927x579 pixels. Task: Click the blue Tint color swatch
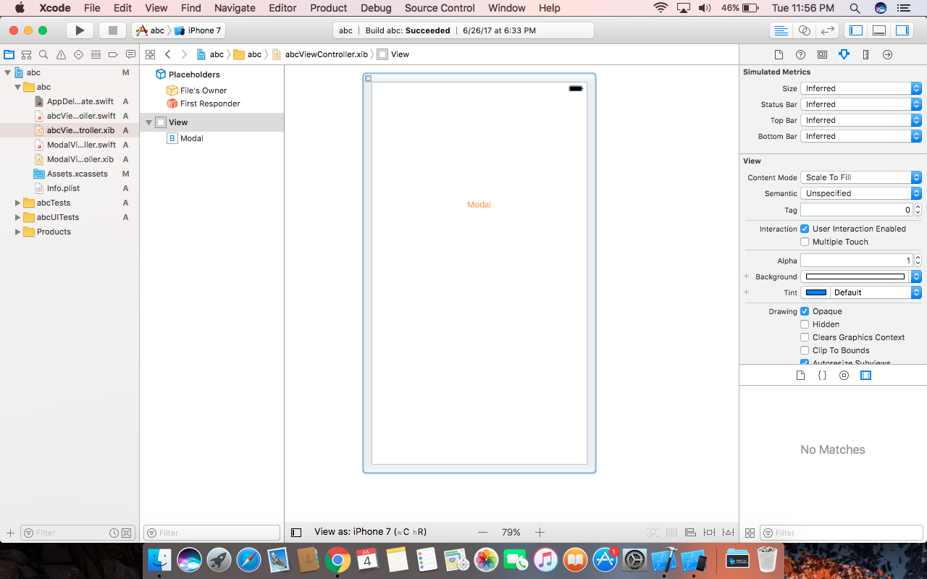pos(815,292)
